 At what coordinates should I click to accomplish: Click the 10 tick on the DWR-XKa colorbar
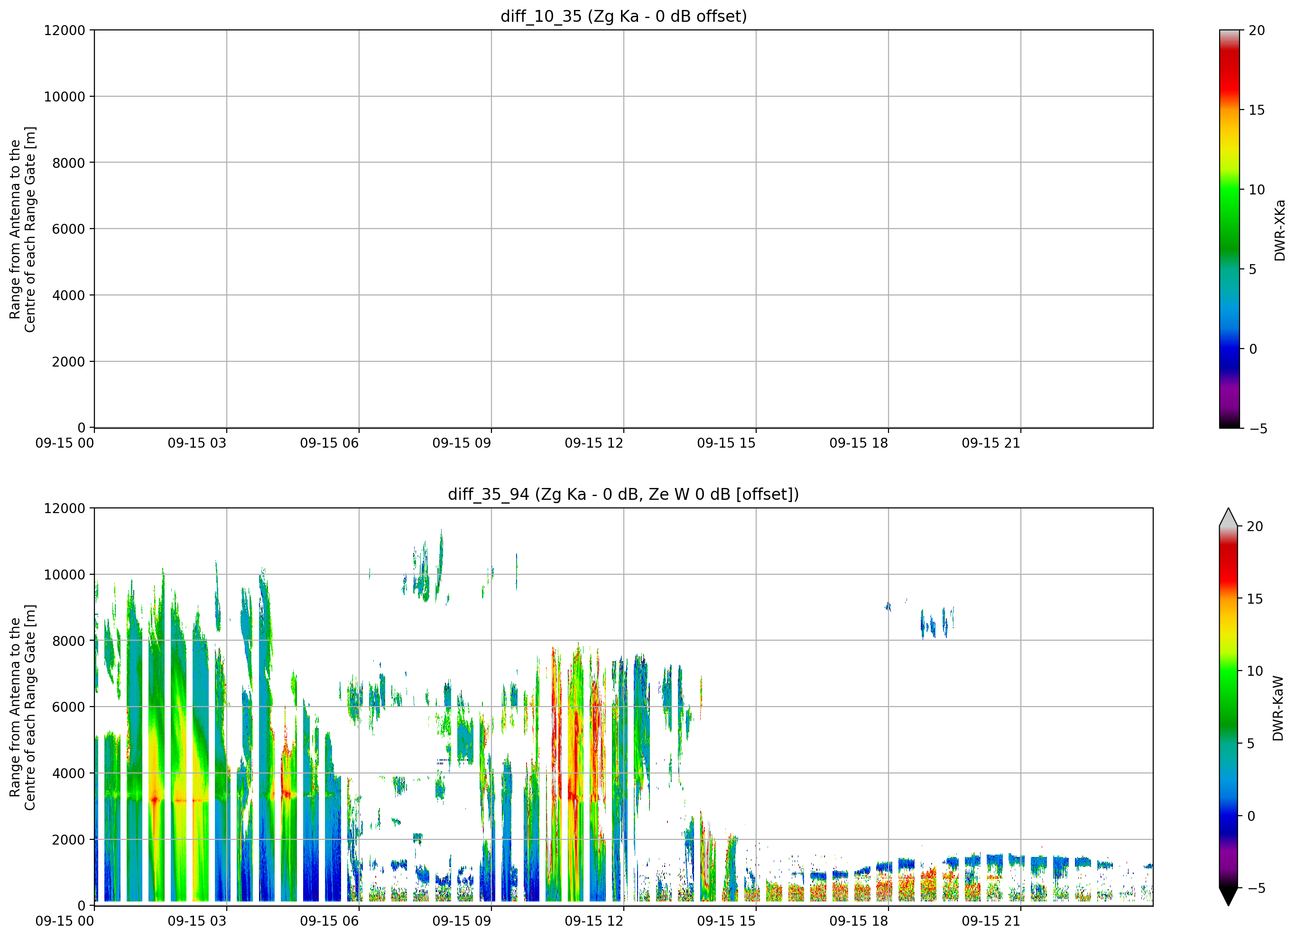[1257, 190]
